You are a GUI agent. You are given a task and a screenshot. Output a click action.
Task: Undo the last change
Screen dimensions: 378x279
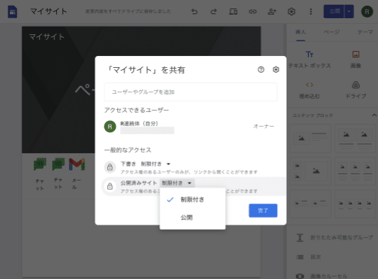point(194,11)
